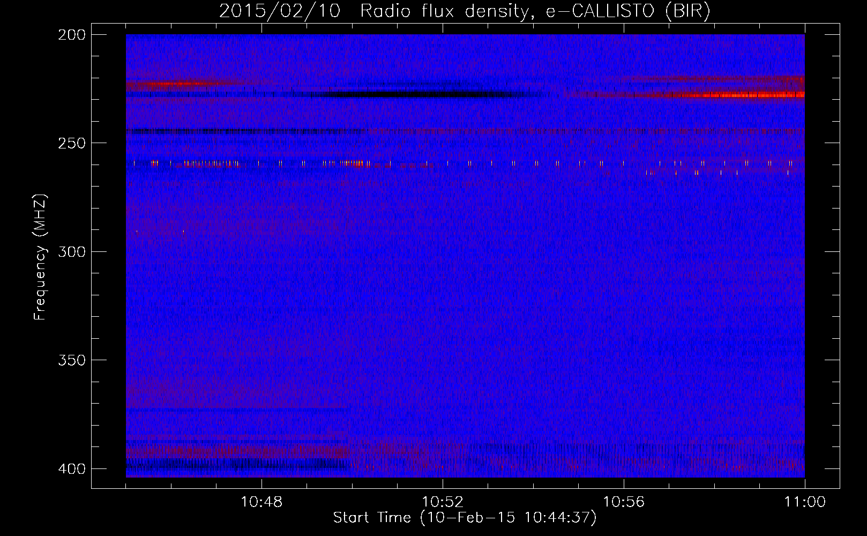Click the 200 frequency tick label
Viewport: 867px width, 536px height.
click(x=72, y=35)
